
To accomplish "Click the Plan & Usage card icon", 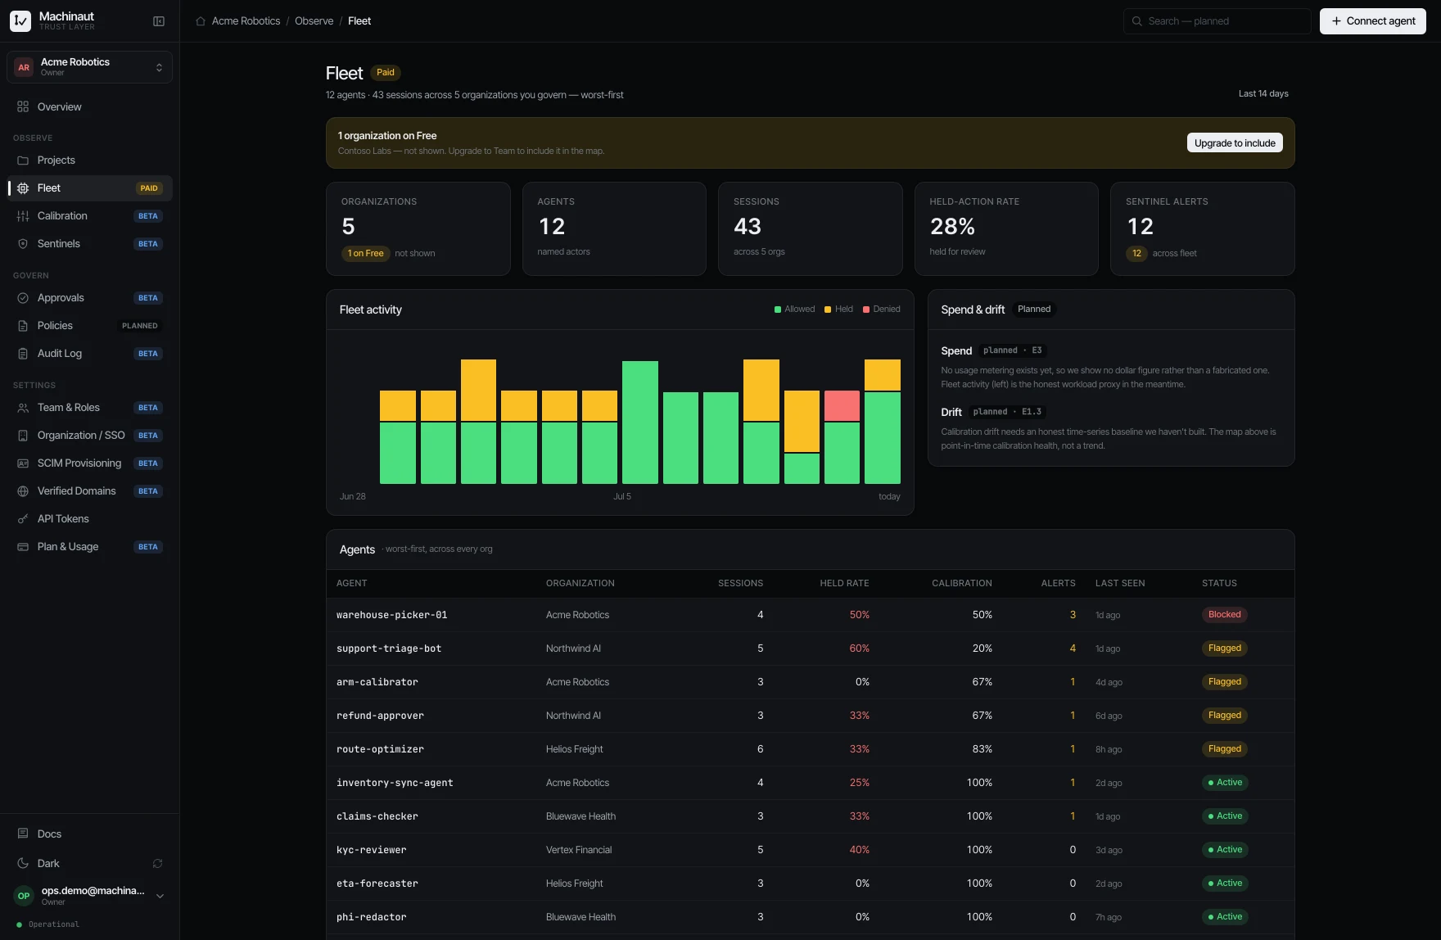I will (x=23, y=547).
